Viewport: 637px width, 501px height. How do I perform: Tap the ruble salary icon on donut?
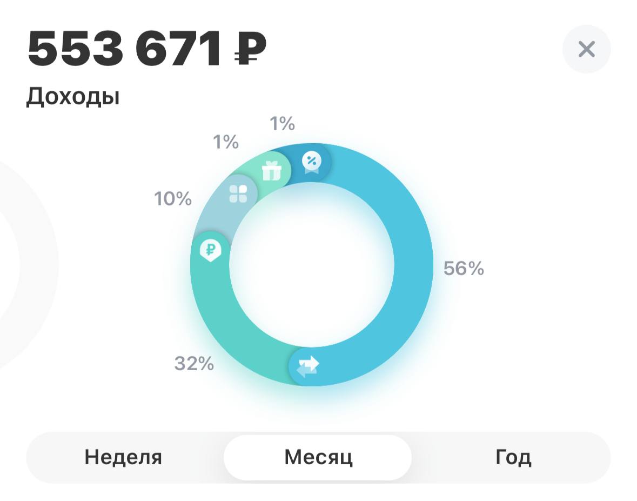210,250
